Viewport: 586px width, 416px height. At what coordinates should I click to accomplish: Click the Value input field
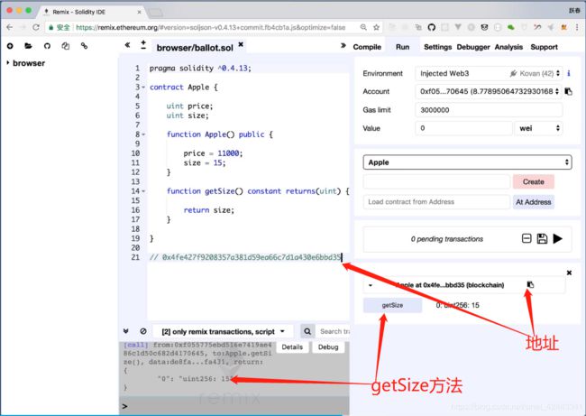(x=463, y=128)
